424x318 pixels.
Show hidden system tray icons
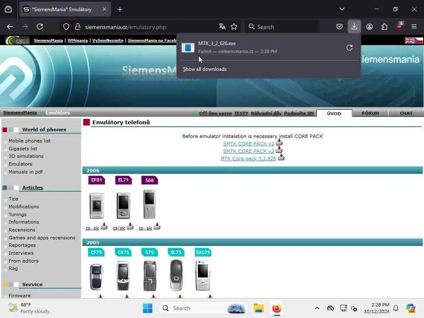317,308
